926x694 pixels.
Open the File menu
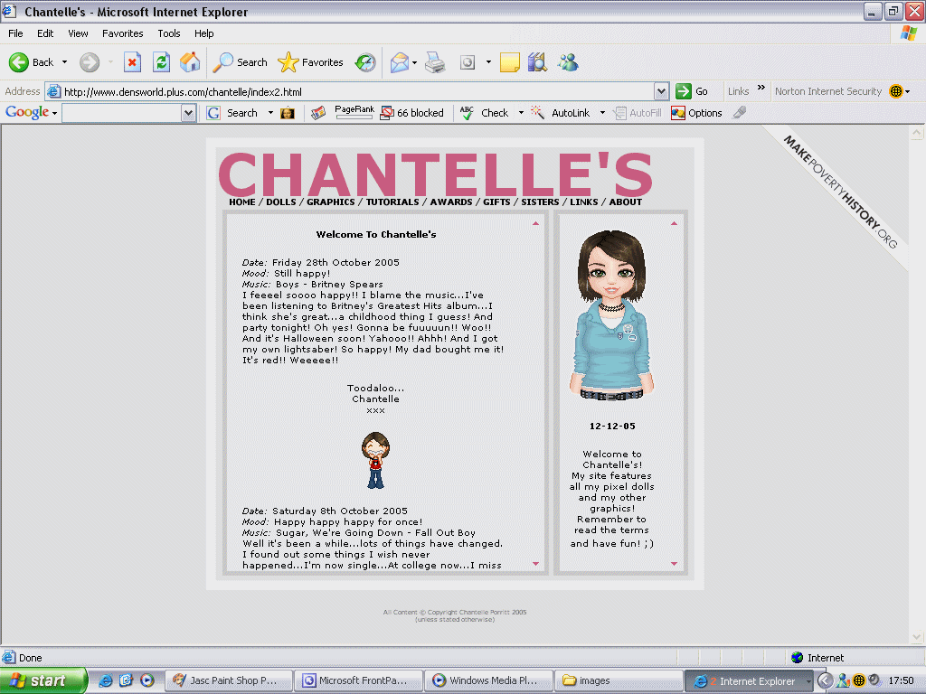[x=15, y=33]
